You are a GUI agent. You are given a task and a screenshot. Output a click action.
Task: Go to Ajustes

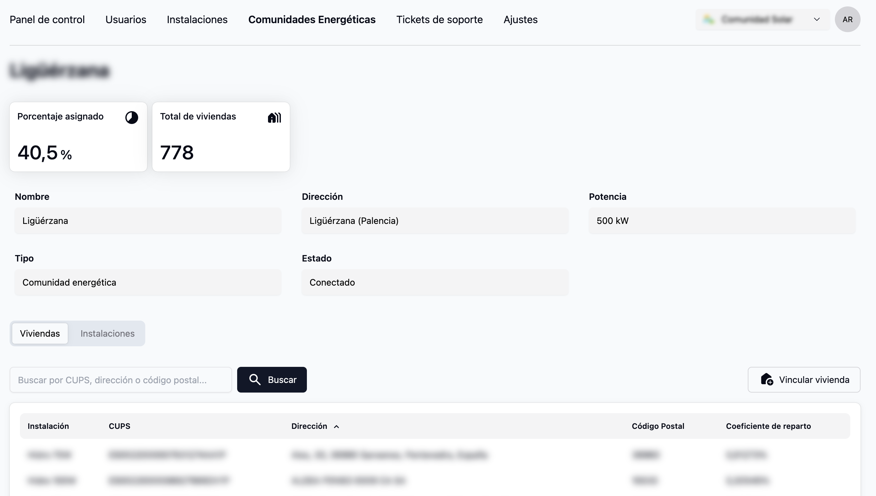coord(520,19)
